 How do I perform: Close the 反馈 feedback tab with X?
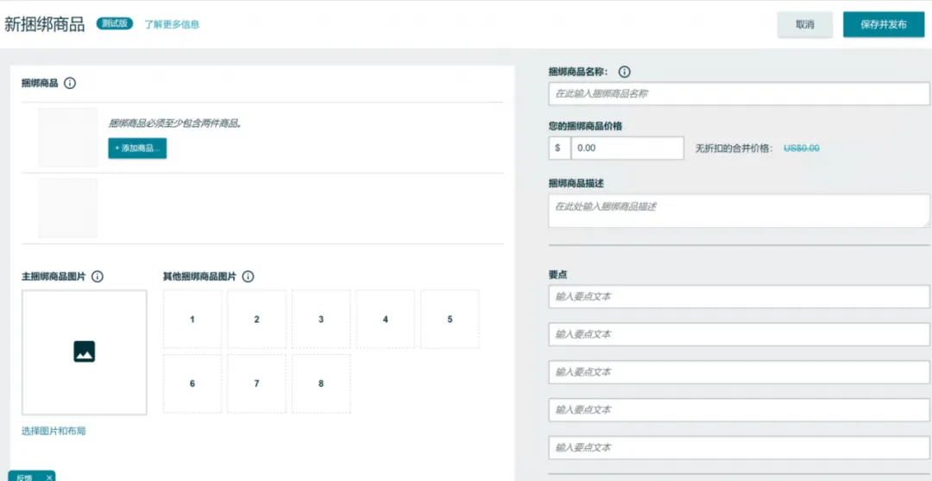point(49,478)
